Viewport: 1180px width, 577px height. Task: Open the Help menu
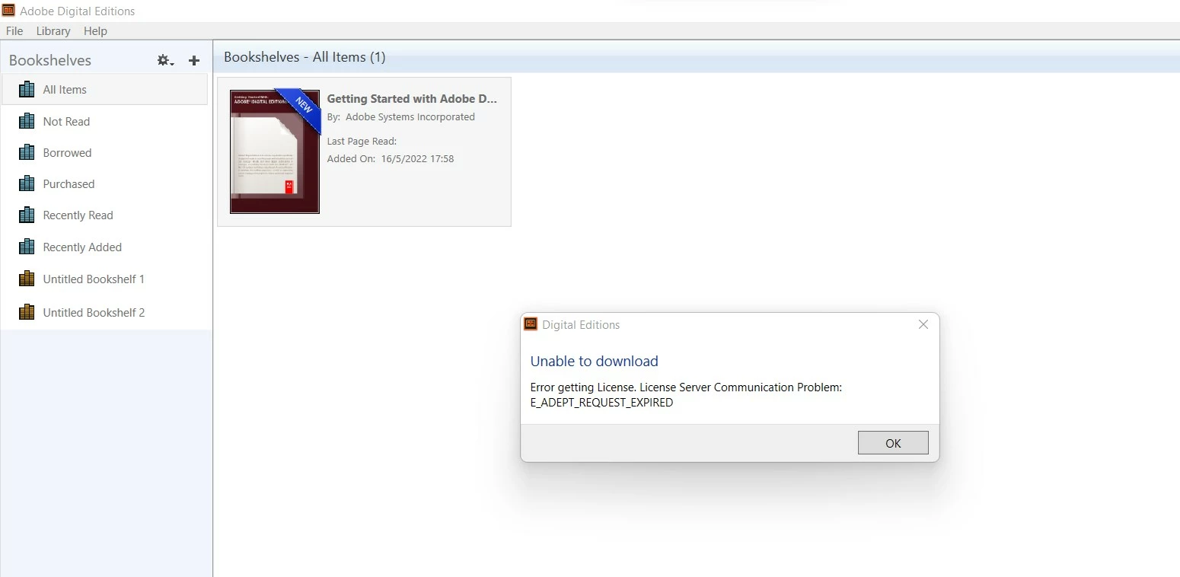pos(95,31)
